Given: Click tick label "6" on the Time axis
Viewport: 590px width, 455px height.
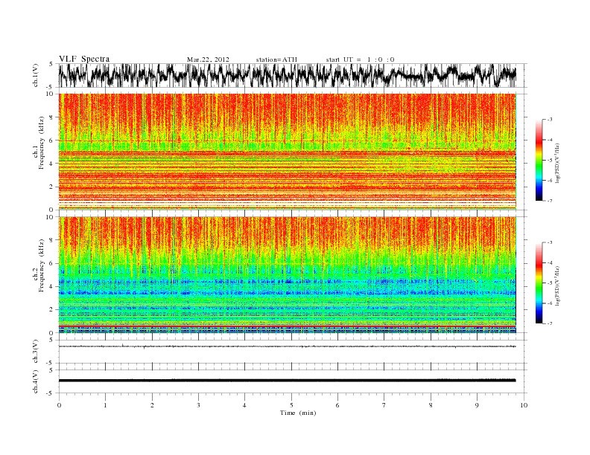Looking at the screenshot, I should pyautogui.click(x=337, y=405).
